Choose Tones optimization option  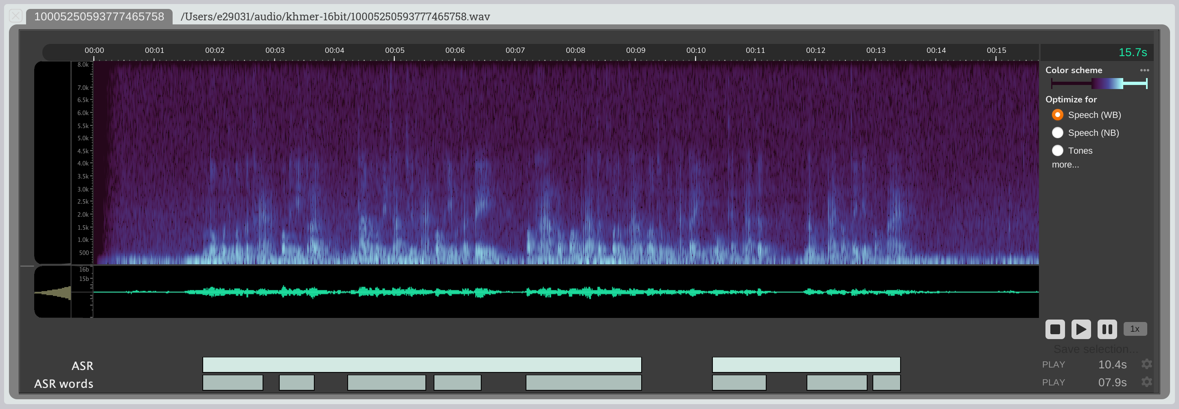pyautogui.click(x=1057, y=150)
